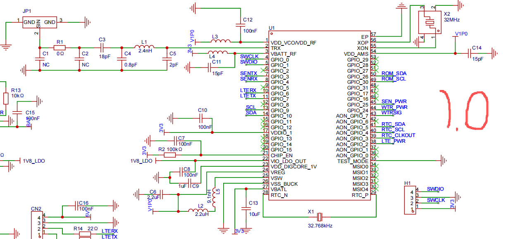This screenshot has width=506, height=239.
Task: Click the JP1 connector block
Action: [39, 21]
